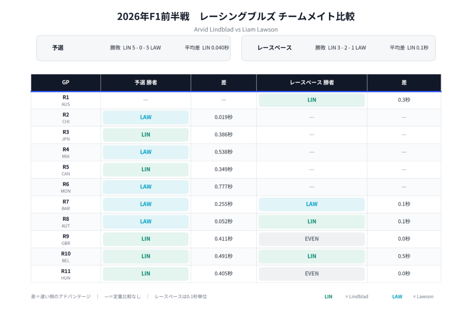The width and height of the screenshot is (472, 322).
Task: Click 勝敗 LIN 5 - 0 - 5 LAW text
Action: coord(136,48)
